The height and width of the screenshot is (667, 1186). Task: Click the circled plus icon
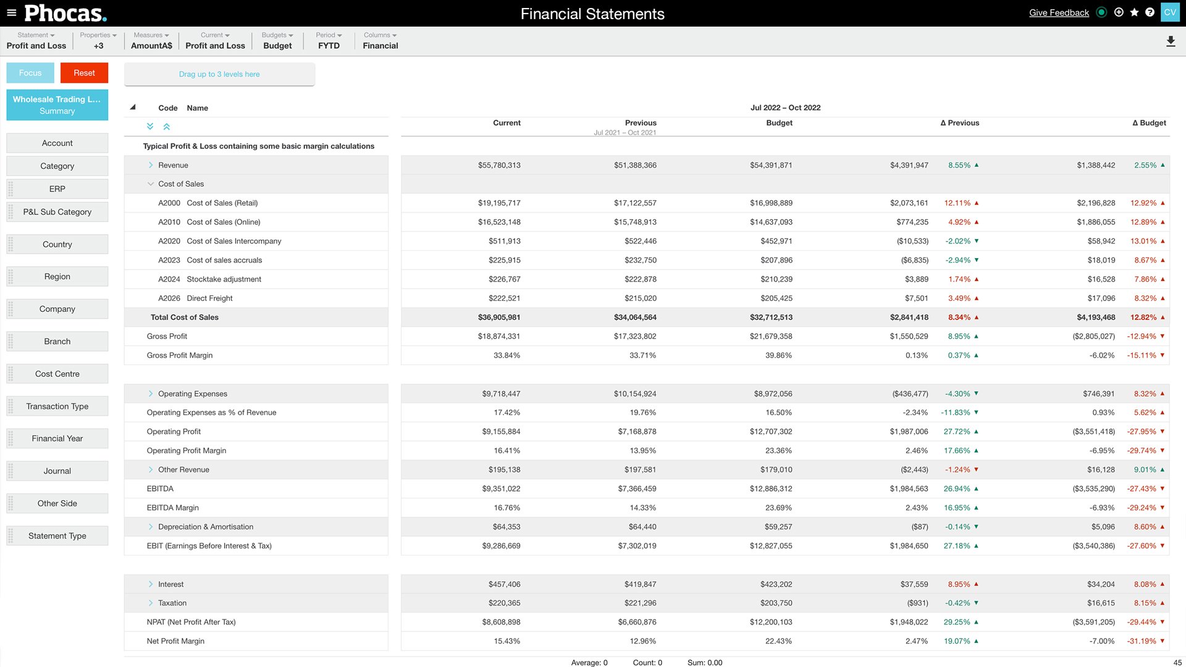(x=1119, y=12)
